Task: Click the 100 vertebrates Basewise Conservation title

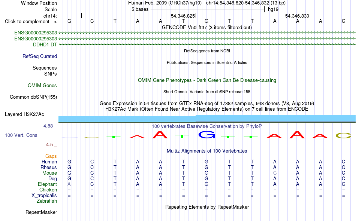Action: (206, 126)
